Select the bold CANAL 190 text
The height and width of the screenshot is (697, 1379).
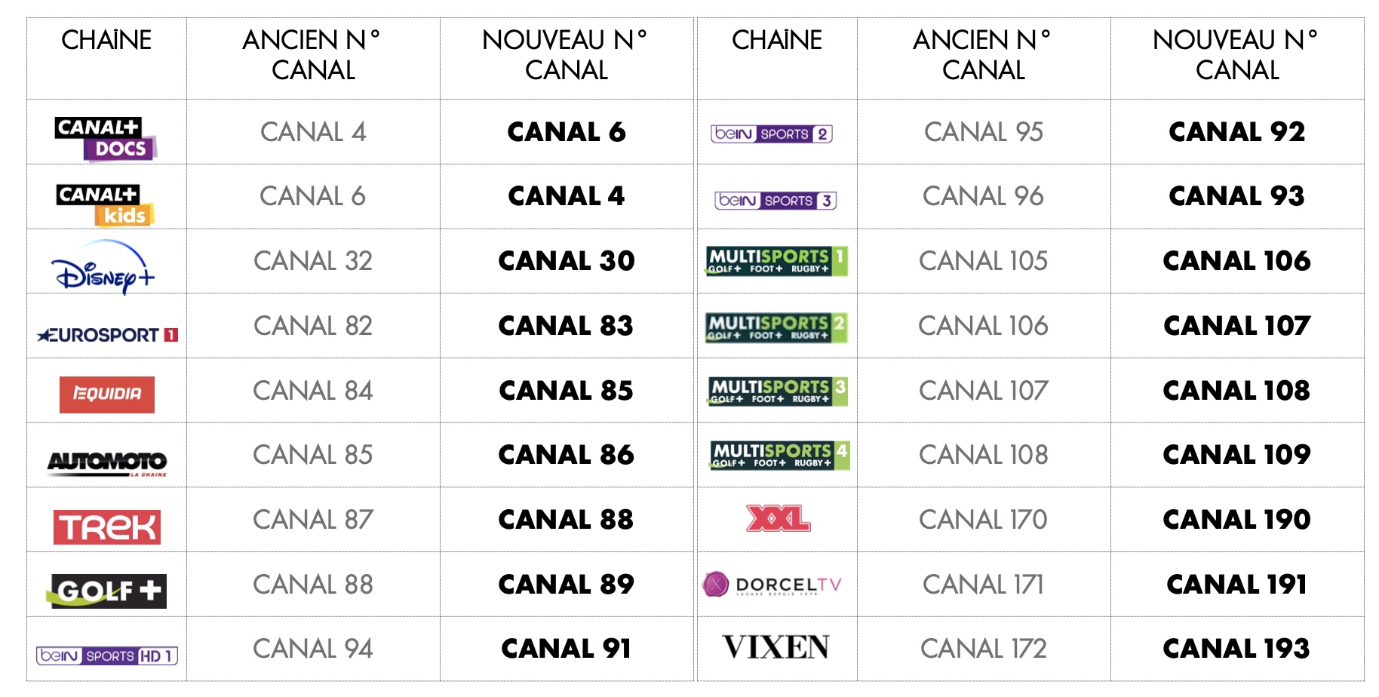[1236, 520]
